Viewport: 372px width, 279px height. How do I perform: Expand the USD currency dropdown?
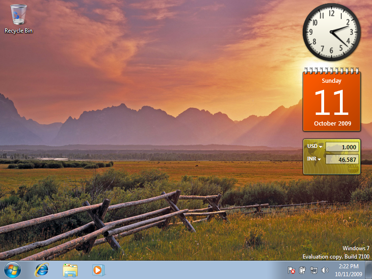(x=315, y=146)
